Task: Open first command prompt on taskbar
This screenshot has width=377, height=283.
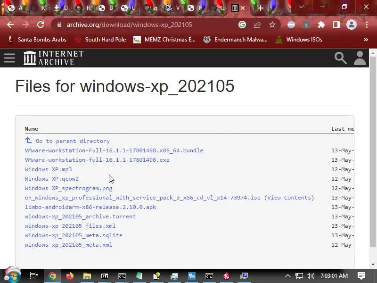Action: [122, 276]
